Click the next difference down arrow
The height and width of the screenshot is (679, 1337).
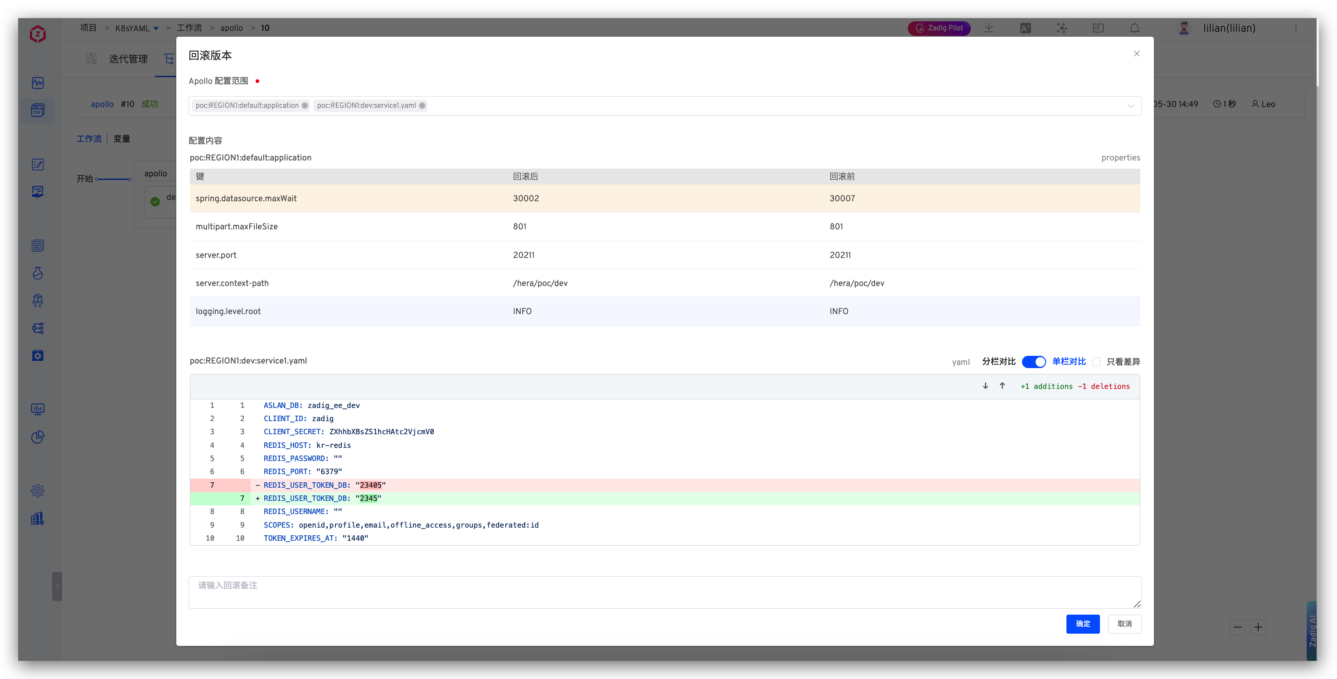985,386
